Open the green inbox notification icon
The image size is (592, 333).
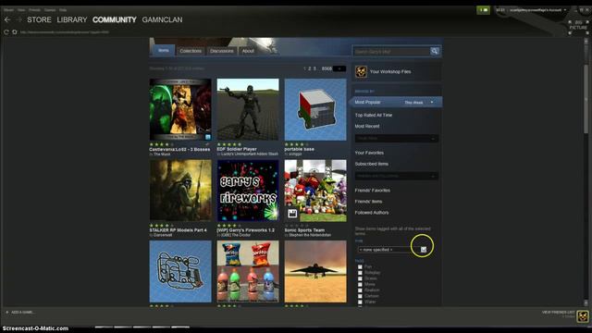pyautogui.click(x=483, y=10)
